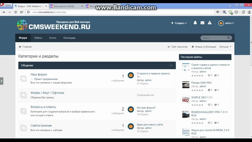Viewport: 252px width, 142px height.
Task: Open the left side panel arrow handle
Action: (2, 81)
